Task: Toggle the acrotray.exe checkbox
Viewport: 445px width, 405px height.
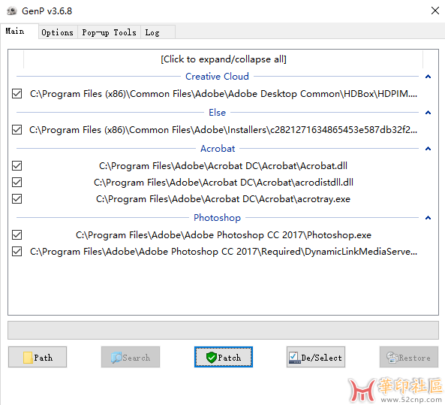Action: pos(17,198)
